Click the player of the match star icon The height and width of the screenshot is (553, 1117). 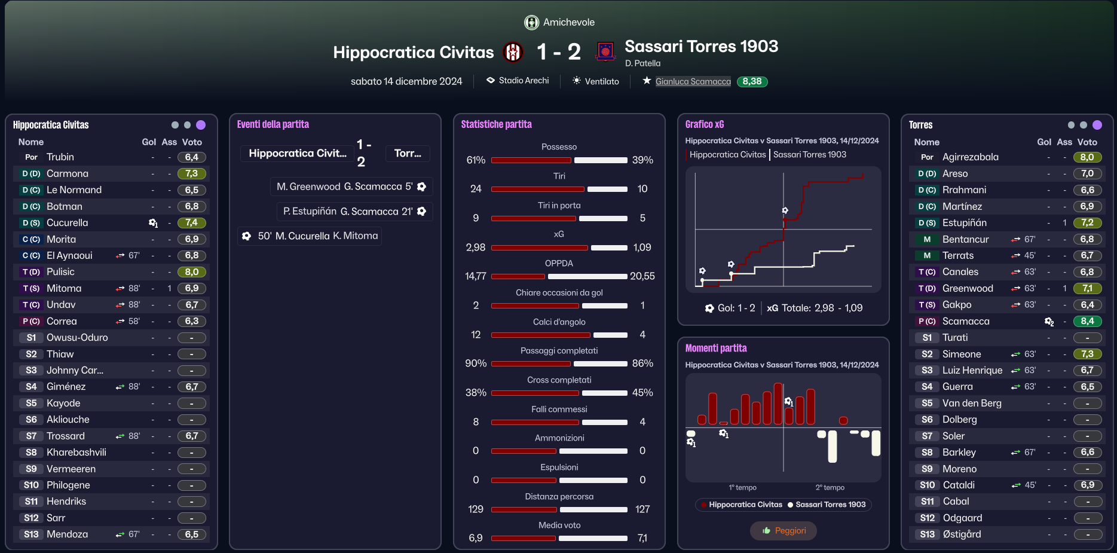[x=647, y=81]
